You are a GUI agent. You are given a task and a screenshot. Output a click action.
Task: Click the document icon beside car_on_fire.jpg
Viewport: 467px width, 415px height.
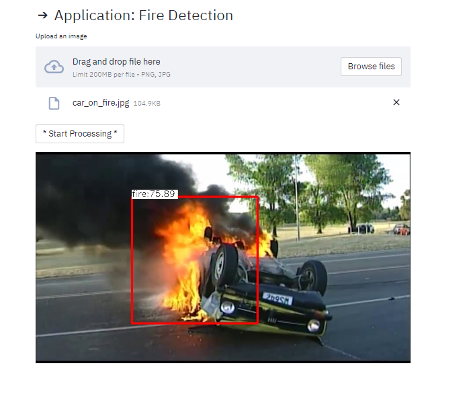[x=54, y=103]
